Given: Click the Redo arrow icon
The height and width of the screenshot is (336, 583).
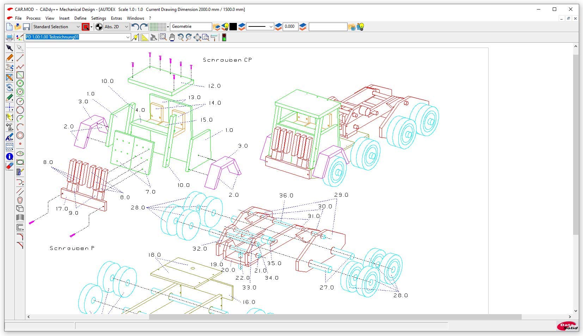Looking at the screenshot, I should pos(143,27).
